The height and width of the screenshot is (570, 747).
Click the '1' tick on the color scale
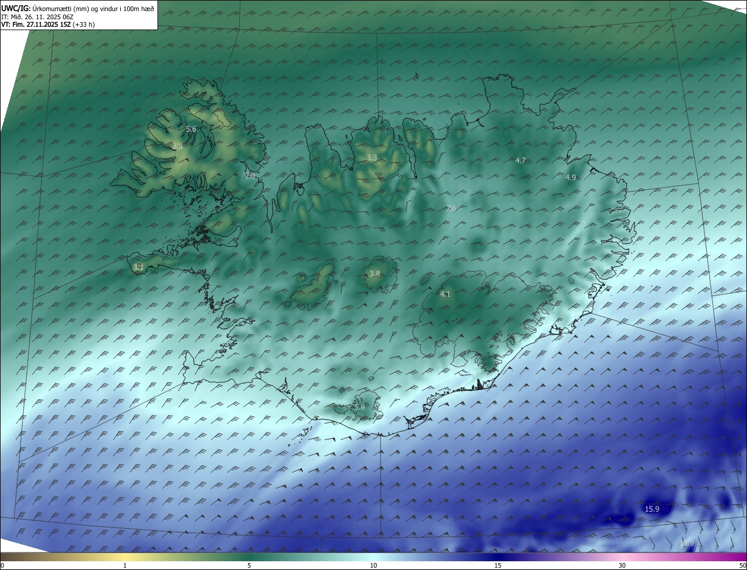[x=125, y=565]
